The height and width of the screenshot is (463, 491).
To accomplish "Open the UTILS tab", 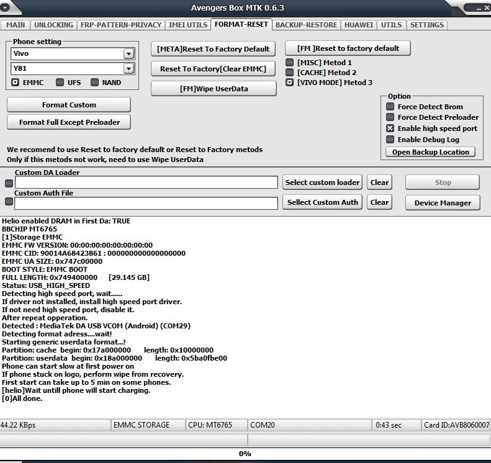I will point(391,25).
